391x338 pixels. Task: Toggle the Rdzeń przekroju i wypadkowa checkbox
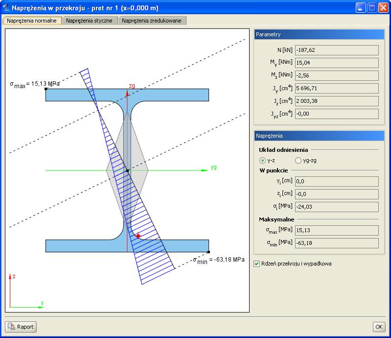[256, 264]
